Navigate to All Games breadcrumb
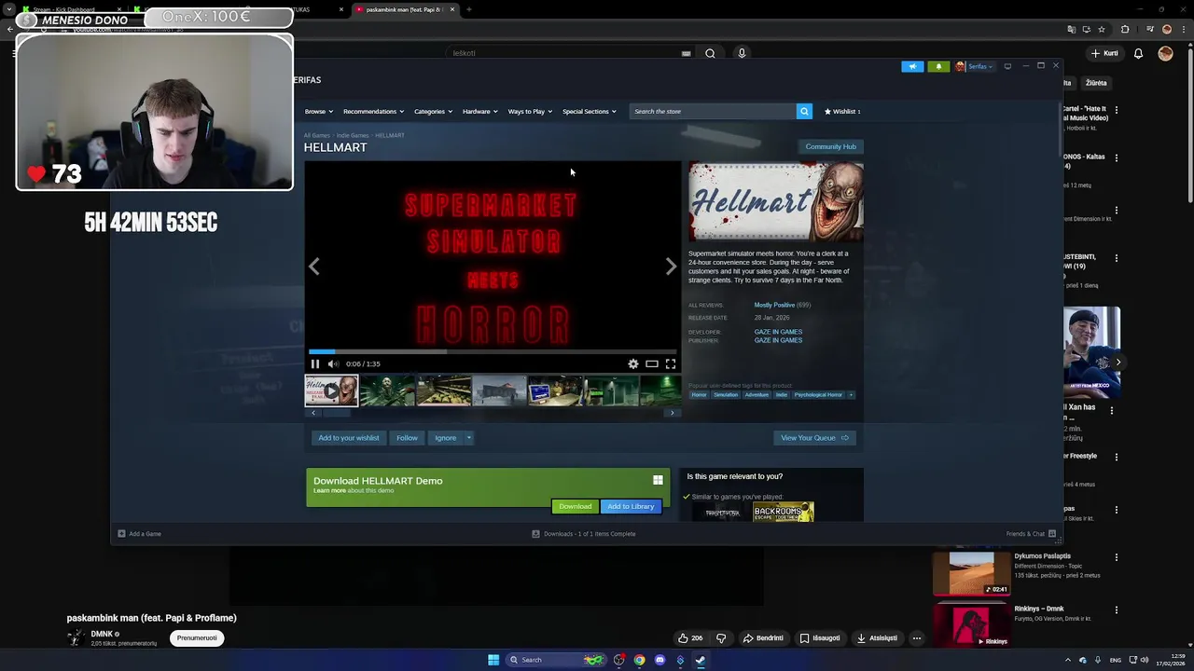Viewport: 1194px width, 671px height. coord(316,136)
